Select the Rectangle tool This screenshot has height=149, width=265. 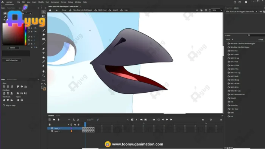[44, 39]
